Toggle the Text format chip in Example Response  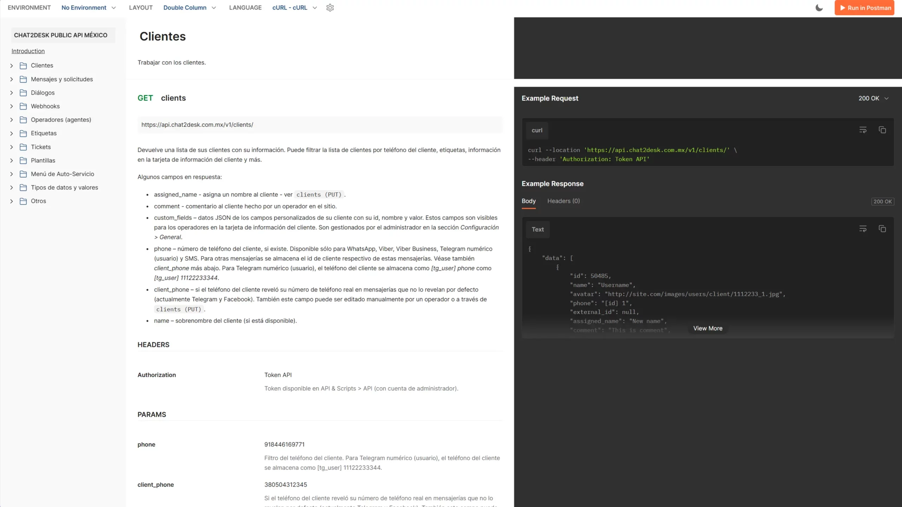point(537,229)
